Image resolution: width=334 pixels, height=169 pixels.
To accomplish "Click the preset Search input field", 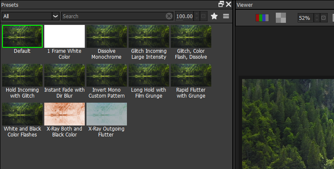I will pos(113,16).
